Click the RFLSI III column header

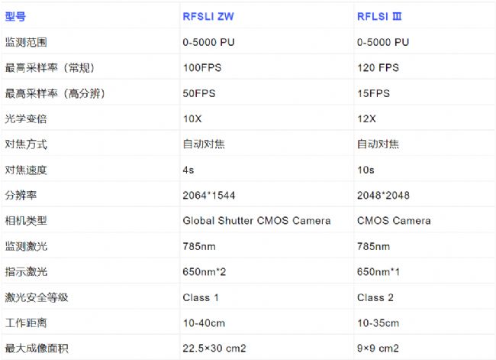tap(381, 15)
